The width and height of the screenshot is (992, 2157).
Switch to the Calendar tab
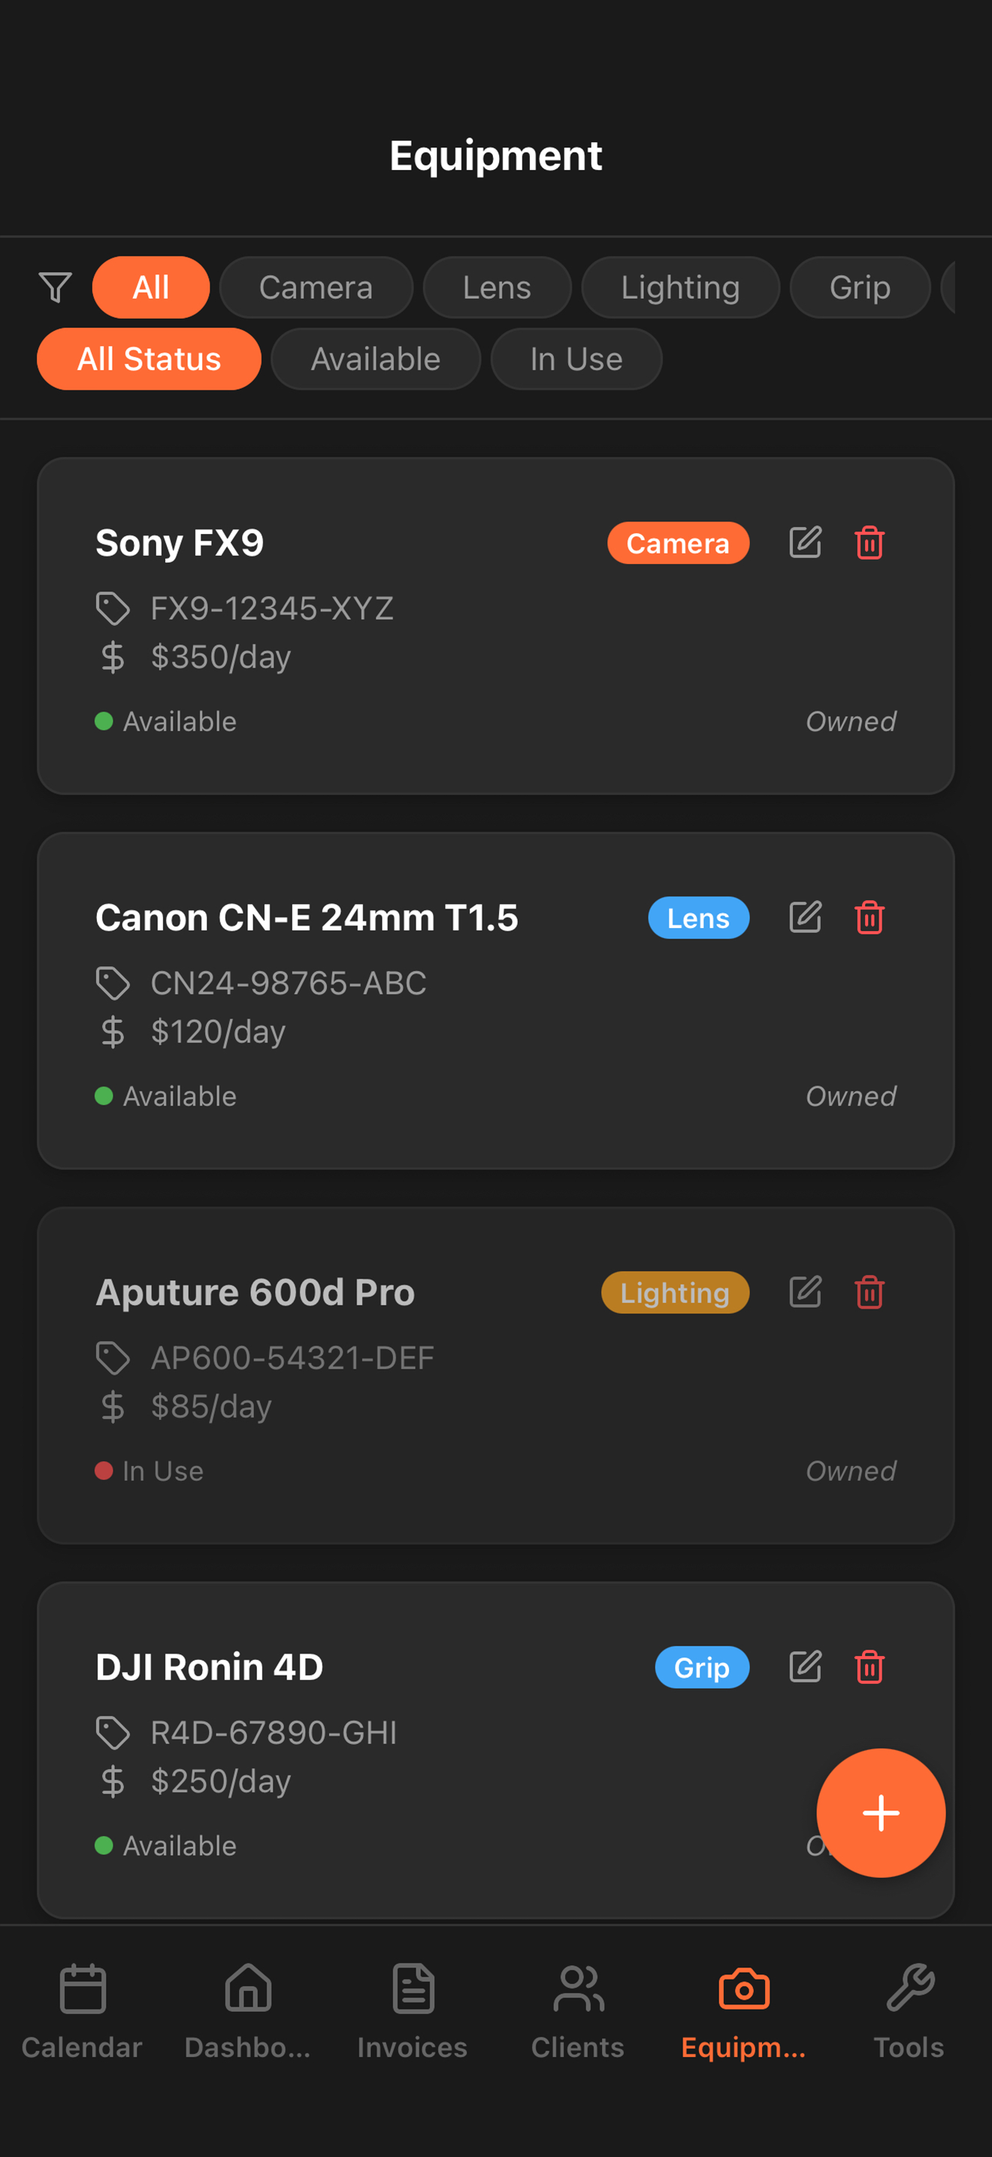click(82, 2010)
